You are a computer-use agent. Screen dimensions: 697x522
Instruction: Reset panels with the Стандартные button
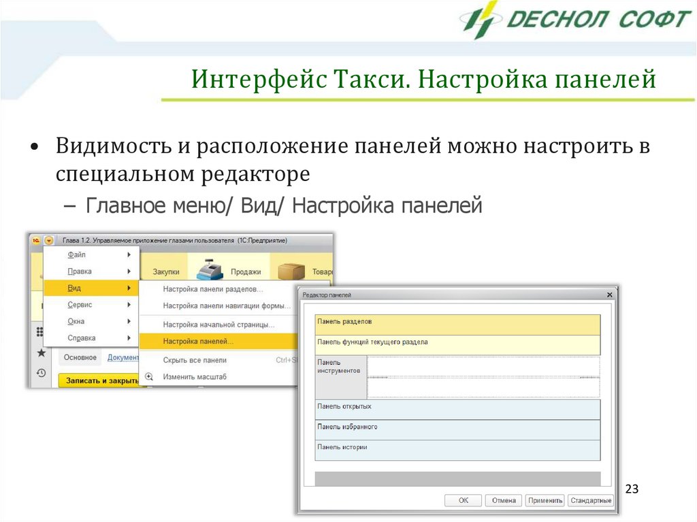(590, 500)
